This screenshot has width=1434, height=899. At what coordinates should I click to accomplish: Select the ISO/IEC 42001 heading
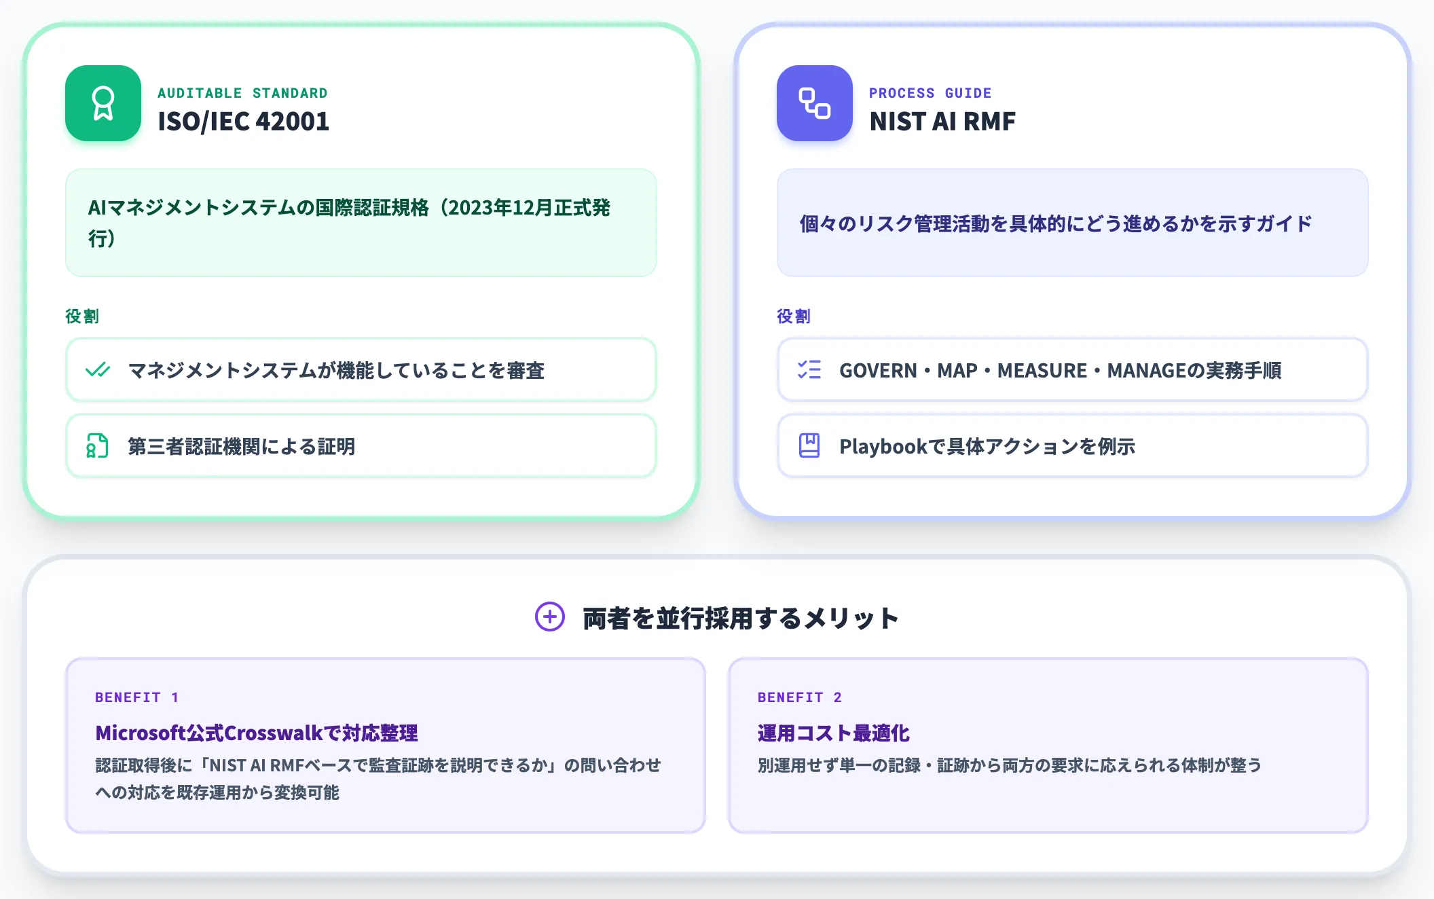[243, 122]
